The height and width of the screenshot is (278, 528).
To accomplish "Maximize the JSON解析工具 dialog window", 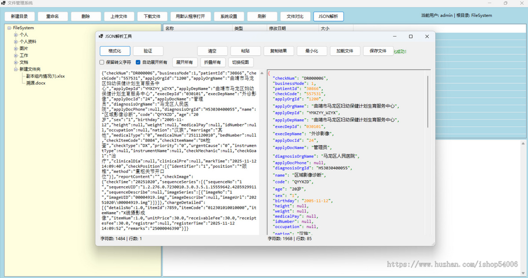I will [411, 36].
